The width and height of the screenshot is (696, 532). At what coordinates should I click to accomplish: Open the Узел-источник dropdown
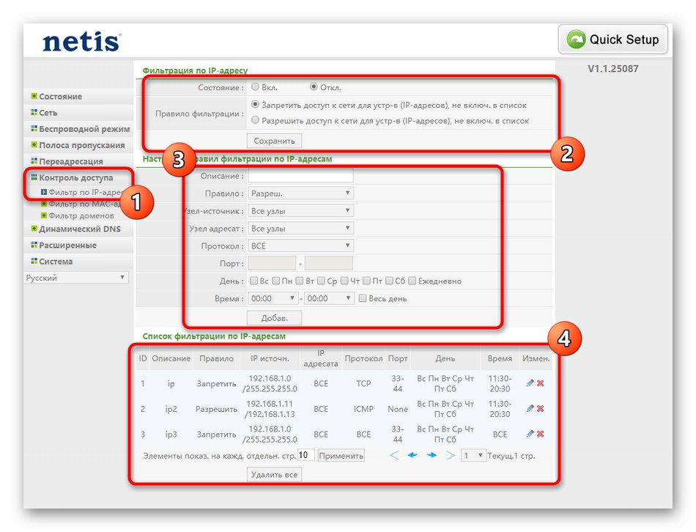click(x=300, y=211)
